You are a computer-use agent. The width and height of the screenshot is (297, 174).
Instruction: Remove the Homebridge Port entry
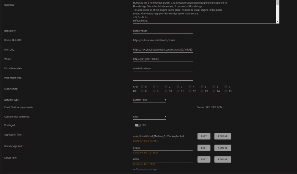point(223,148)
